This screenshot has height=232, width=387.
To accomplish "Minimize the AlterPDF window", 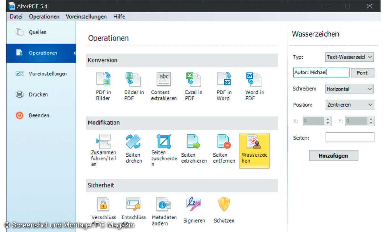I will pyautogui.click(x=326, y=6).
